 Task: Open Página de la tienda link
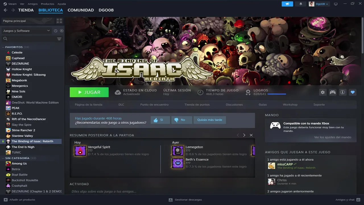88,104
